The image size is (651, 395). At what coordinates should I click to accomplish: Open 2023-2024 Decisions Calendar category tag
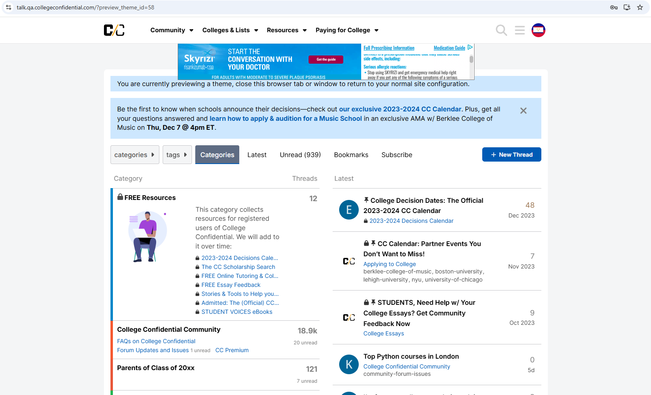pyautogui.click(x=411, y=221)
